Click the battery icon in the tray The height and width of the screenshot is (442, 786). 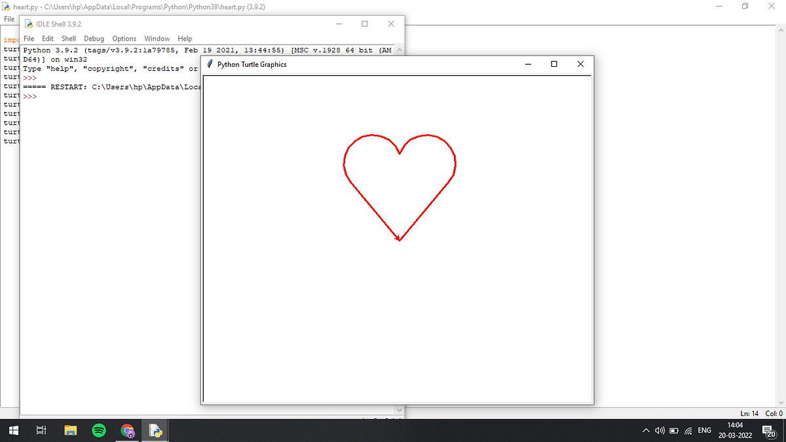tap(673, 430)
